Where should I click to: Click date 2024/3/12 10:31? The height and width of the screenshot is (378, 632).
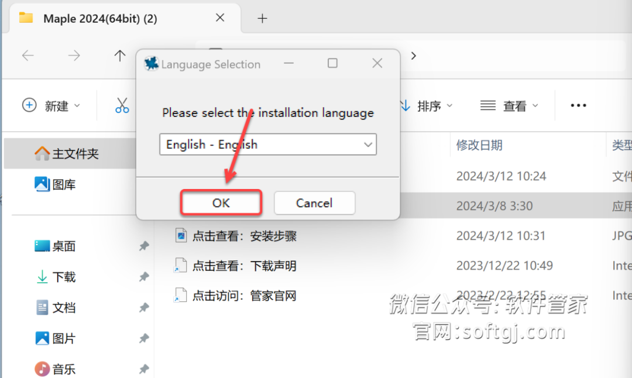[x=500, y=236]
